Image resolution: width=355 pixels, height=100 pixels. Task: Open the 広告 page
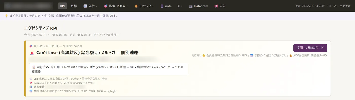(x=220, y=6)
